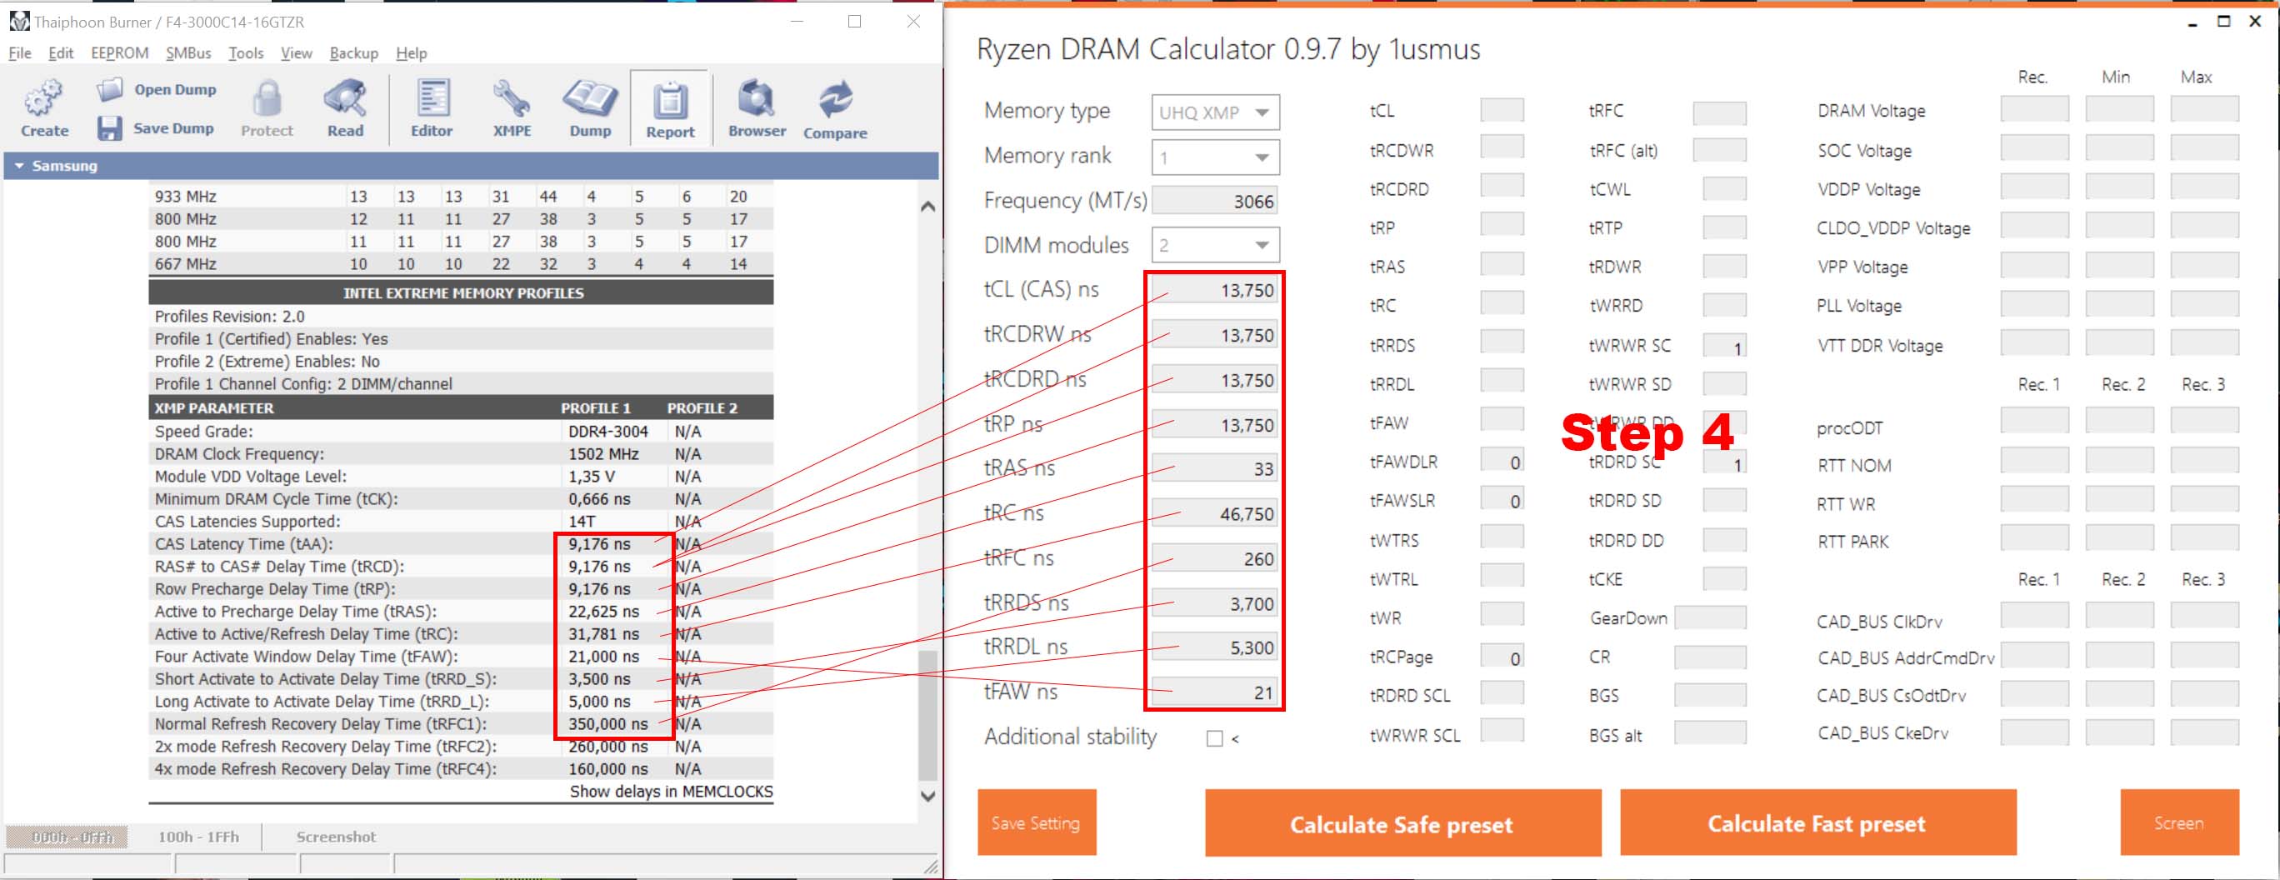Image resolution: width=2280 pixels, height=880 pixels.
Task: Open the SMBus menu
Action: tap(188, 53)
